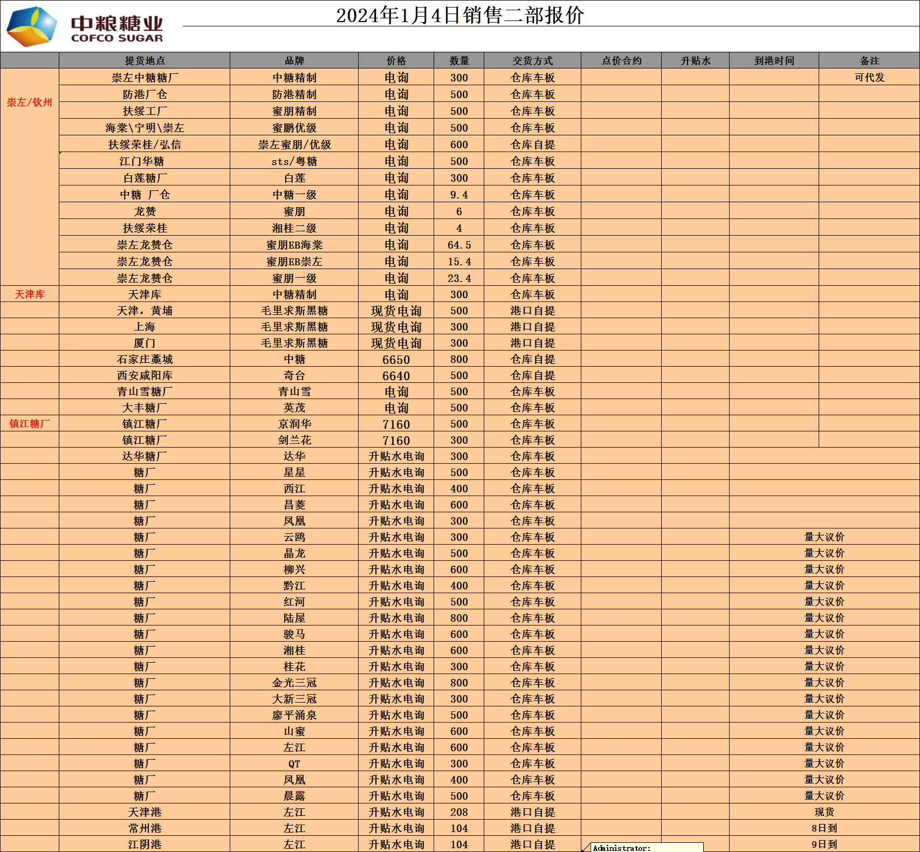Click the 提货地点 column header
920x852 pixels.
[x=145, y=60]
